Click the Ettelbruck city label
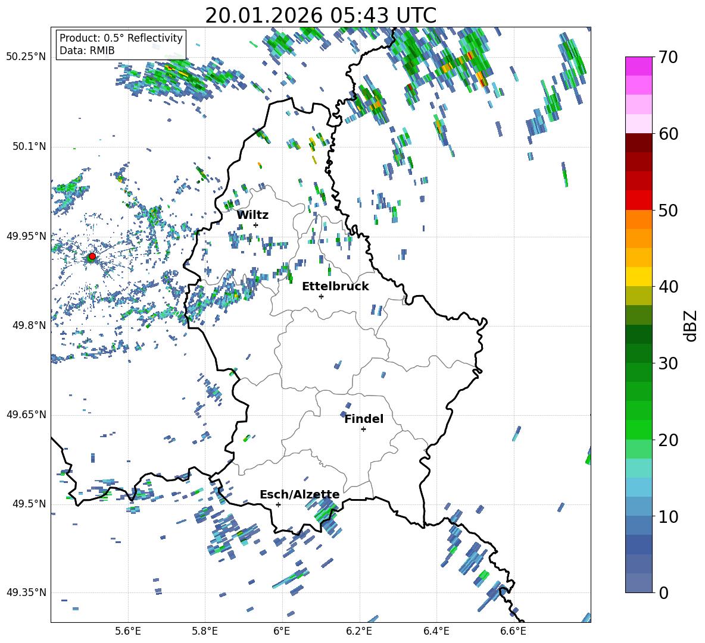This screenshot has width=705, height=643. pyautogui.click(x=335, y=287)
